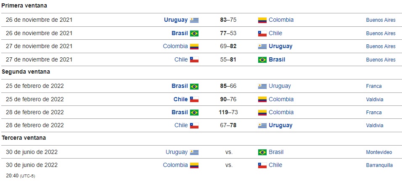The height and width of the screenshot is (182, 402).
Task: Click Colombia team link on 27 November row
Action: pyautogui.click(x=175, y=46)
